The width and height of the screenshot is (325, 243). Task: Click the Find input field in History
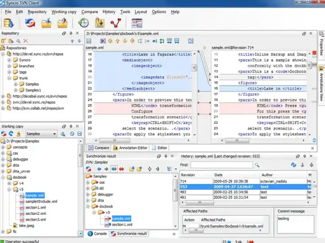pyautogui.click(x=221, y=165)
